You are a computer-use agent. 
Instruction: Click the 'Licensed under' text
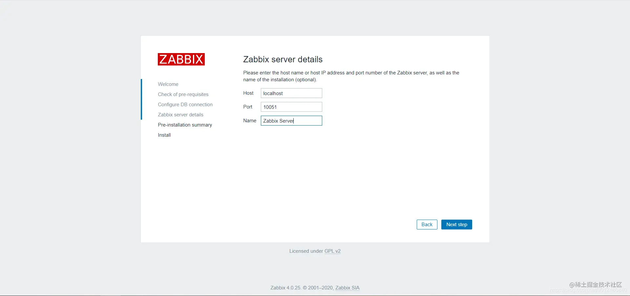[306, 251]
